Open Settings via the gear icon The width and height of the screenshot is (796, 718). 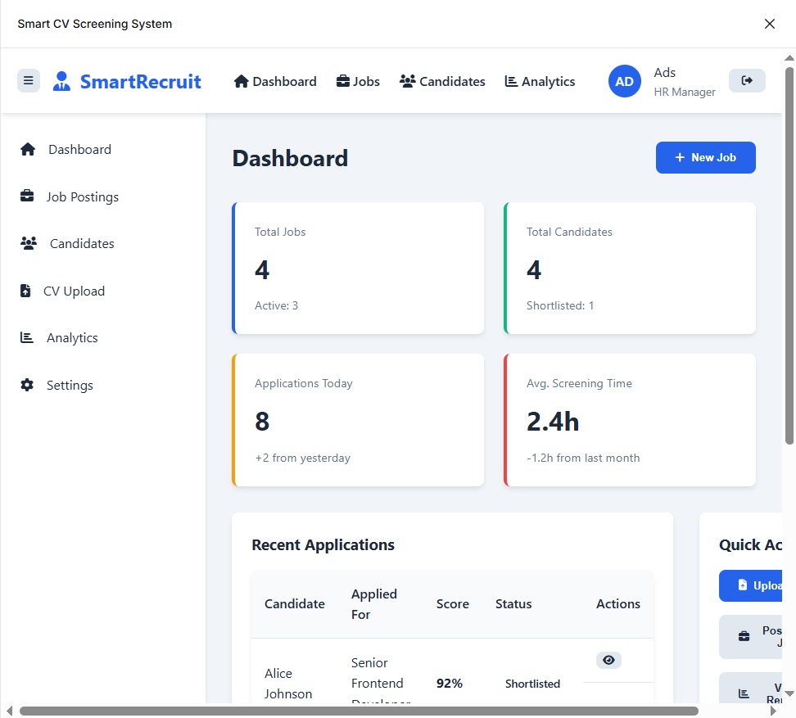click(x=28, y=384)
